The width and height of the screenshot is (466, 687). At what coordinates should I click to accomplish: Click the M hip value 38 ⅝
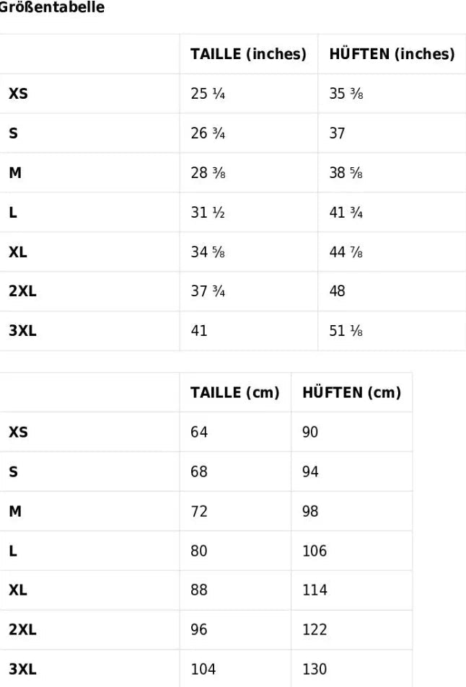(x=346, y=172)
